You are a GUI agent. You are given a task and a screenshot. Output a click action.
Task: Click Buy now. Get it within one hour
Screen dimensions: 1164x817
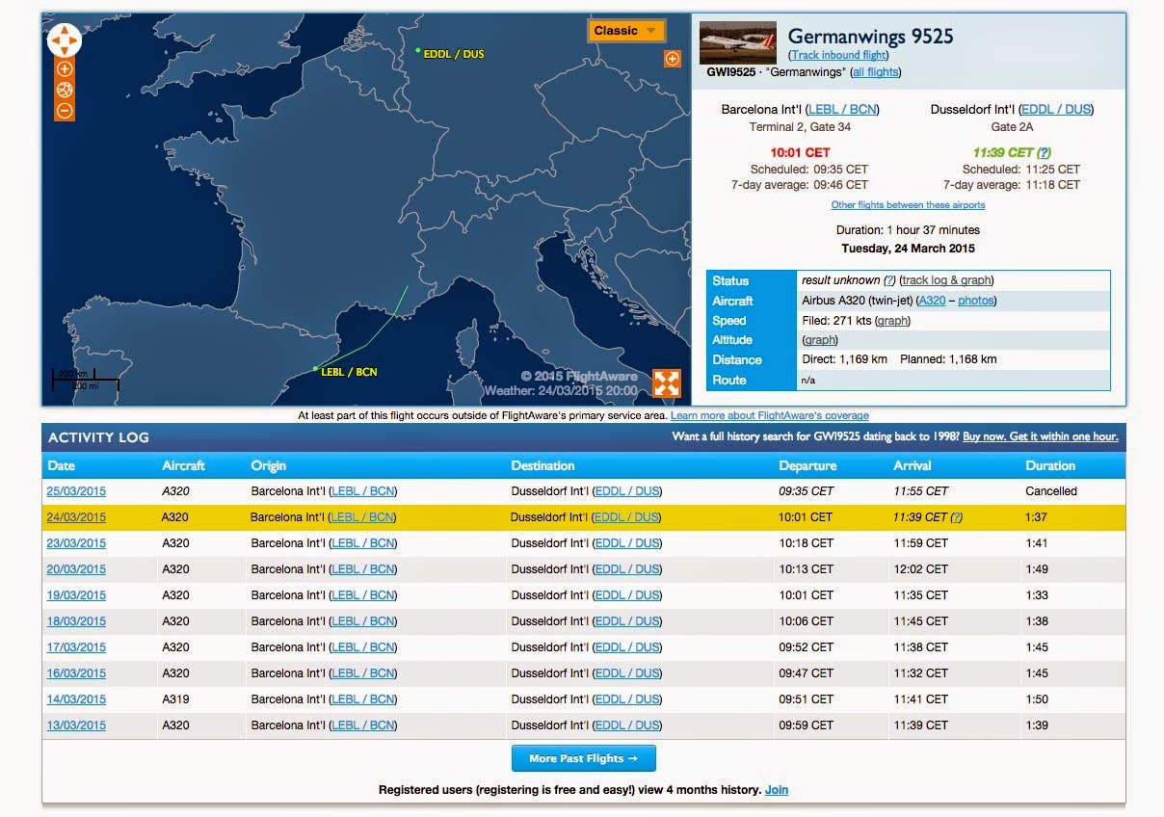point(1041,436)
